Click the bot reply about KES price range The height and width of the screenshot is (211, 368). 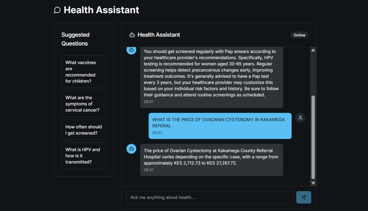(x=212, y=160)
